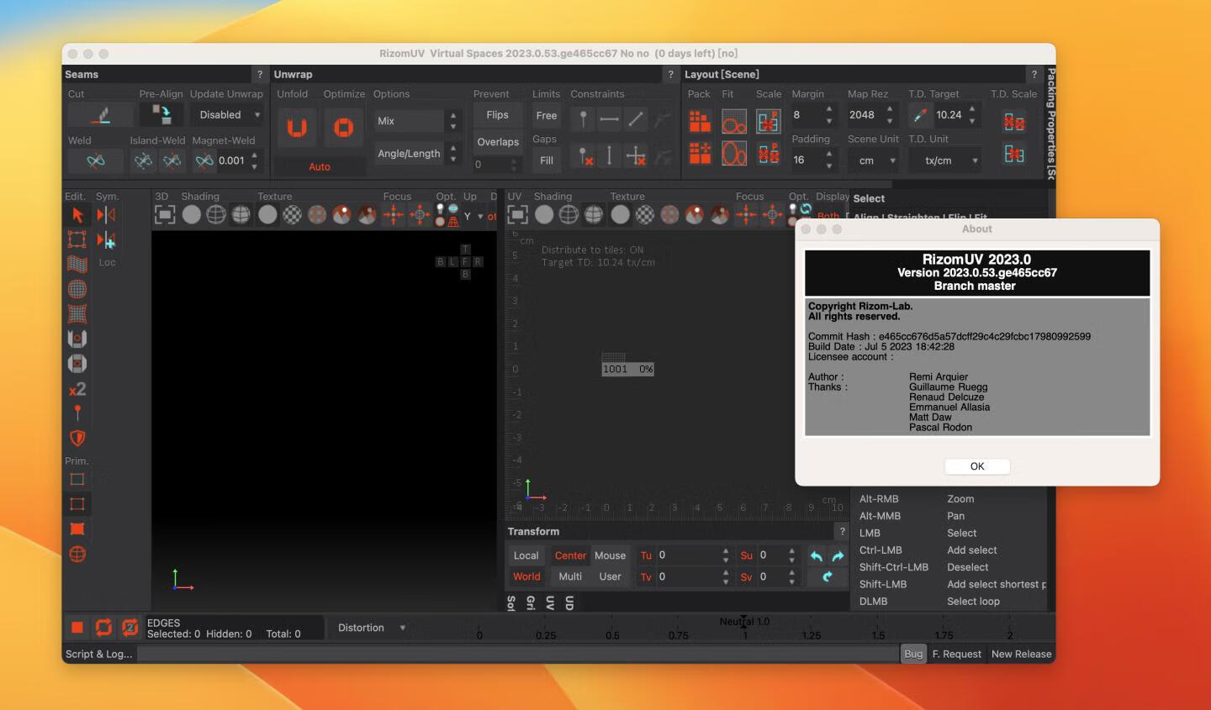Click the Margin value stepper arrows
This screenshot has height=710, width=1211.
(x=829, y=115)
